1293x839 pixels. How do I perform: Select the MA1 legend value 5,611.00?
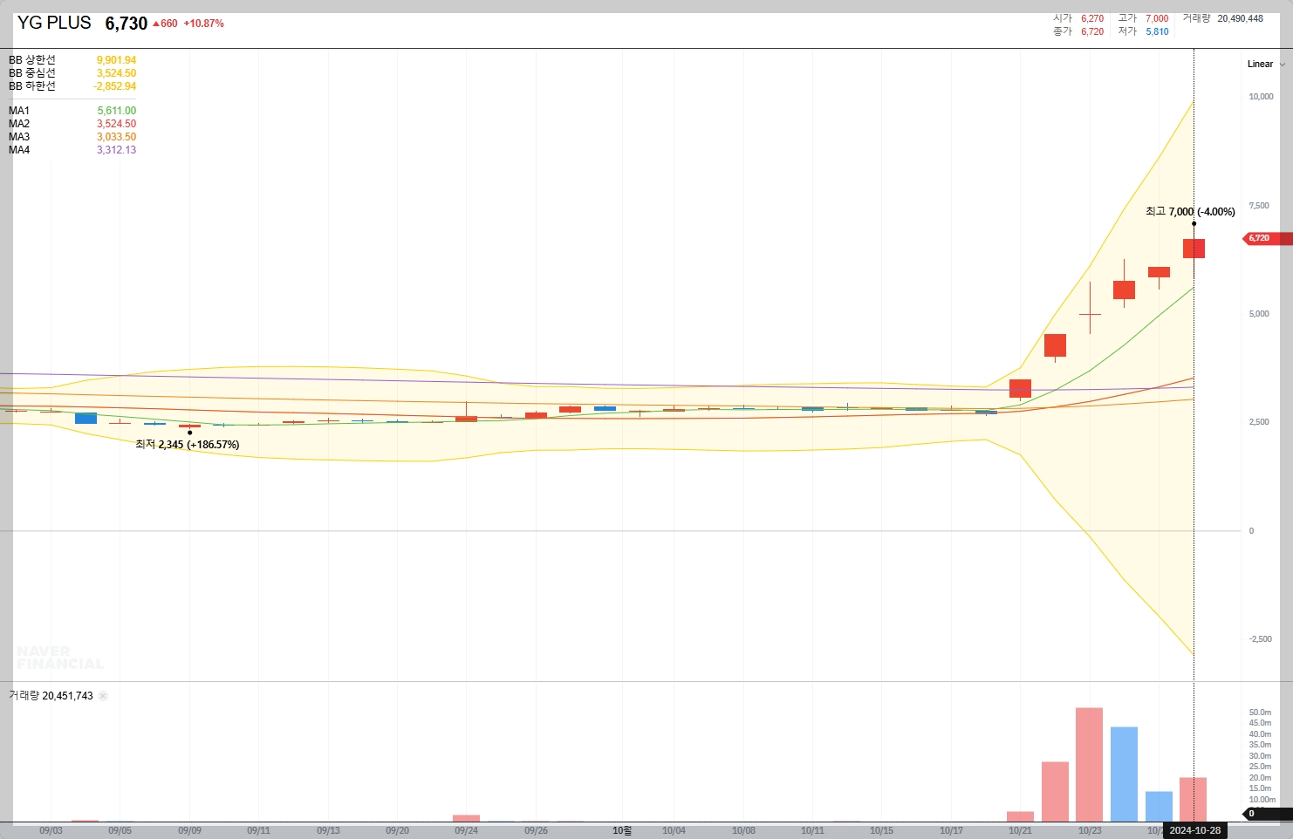[117, 111]
